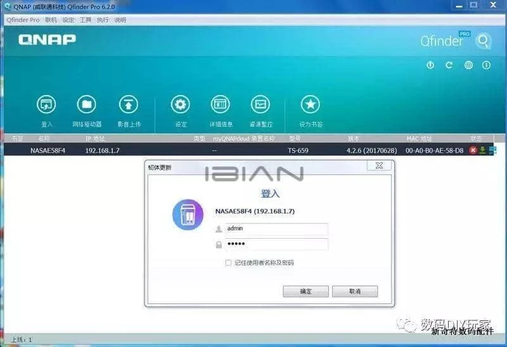Click the password input field
Viewport: 507px width, 347px height.
(276, 244)
